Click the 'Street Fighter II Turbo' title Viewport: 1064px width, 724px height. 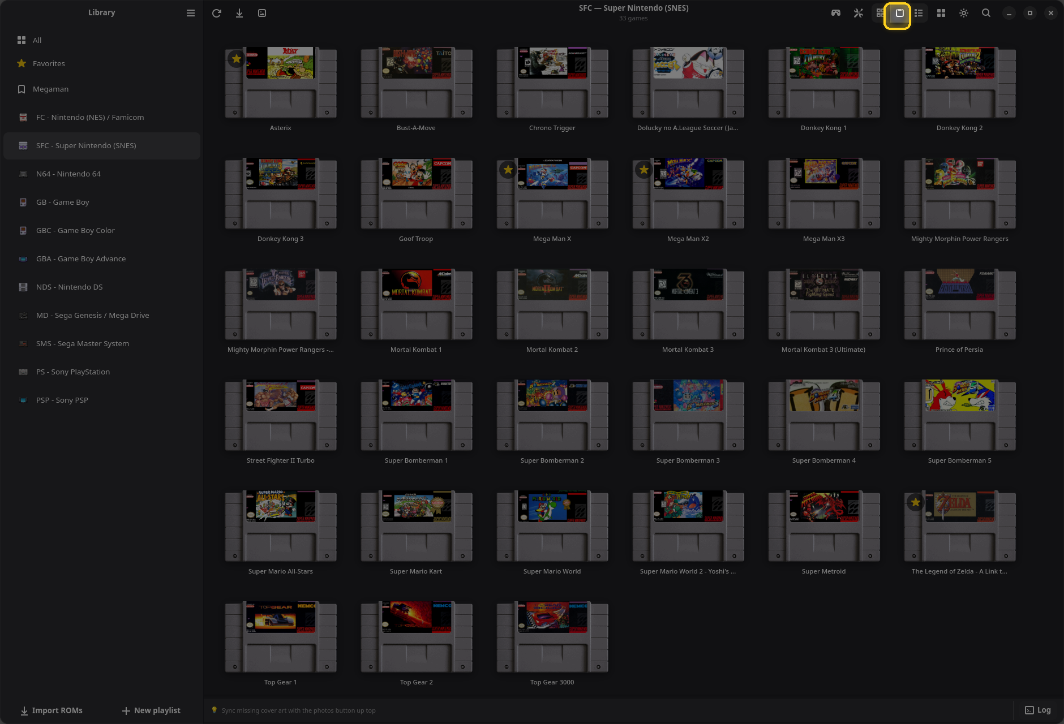pyautogui.click(x=281, y=460)
